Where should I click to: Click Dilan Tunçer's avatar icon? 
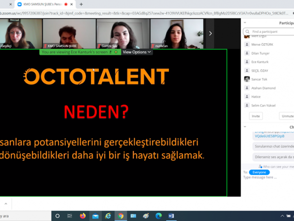[x=247, y=53]
